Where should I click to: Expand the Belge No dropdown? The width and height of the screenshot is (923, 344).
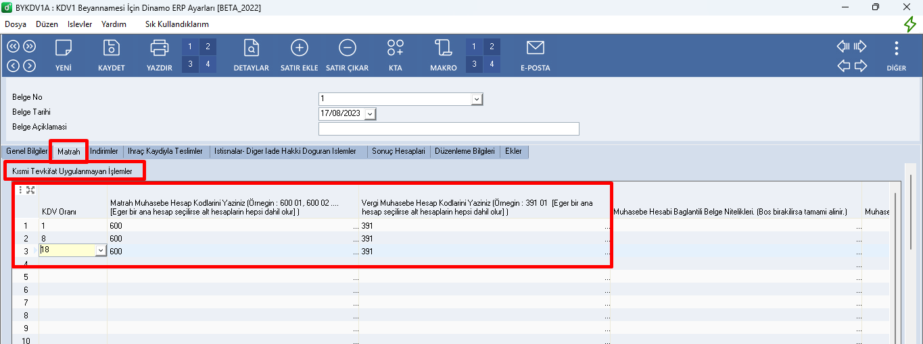477,99
